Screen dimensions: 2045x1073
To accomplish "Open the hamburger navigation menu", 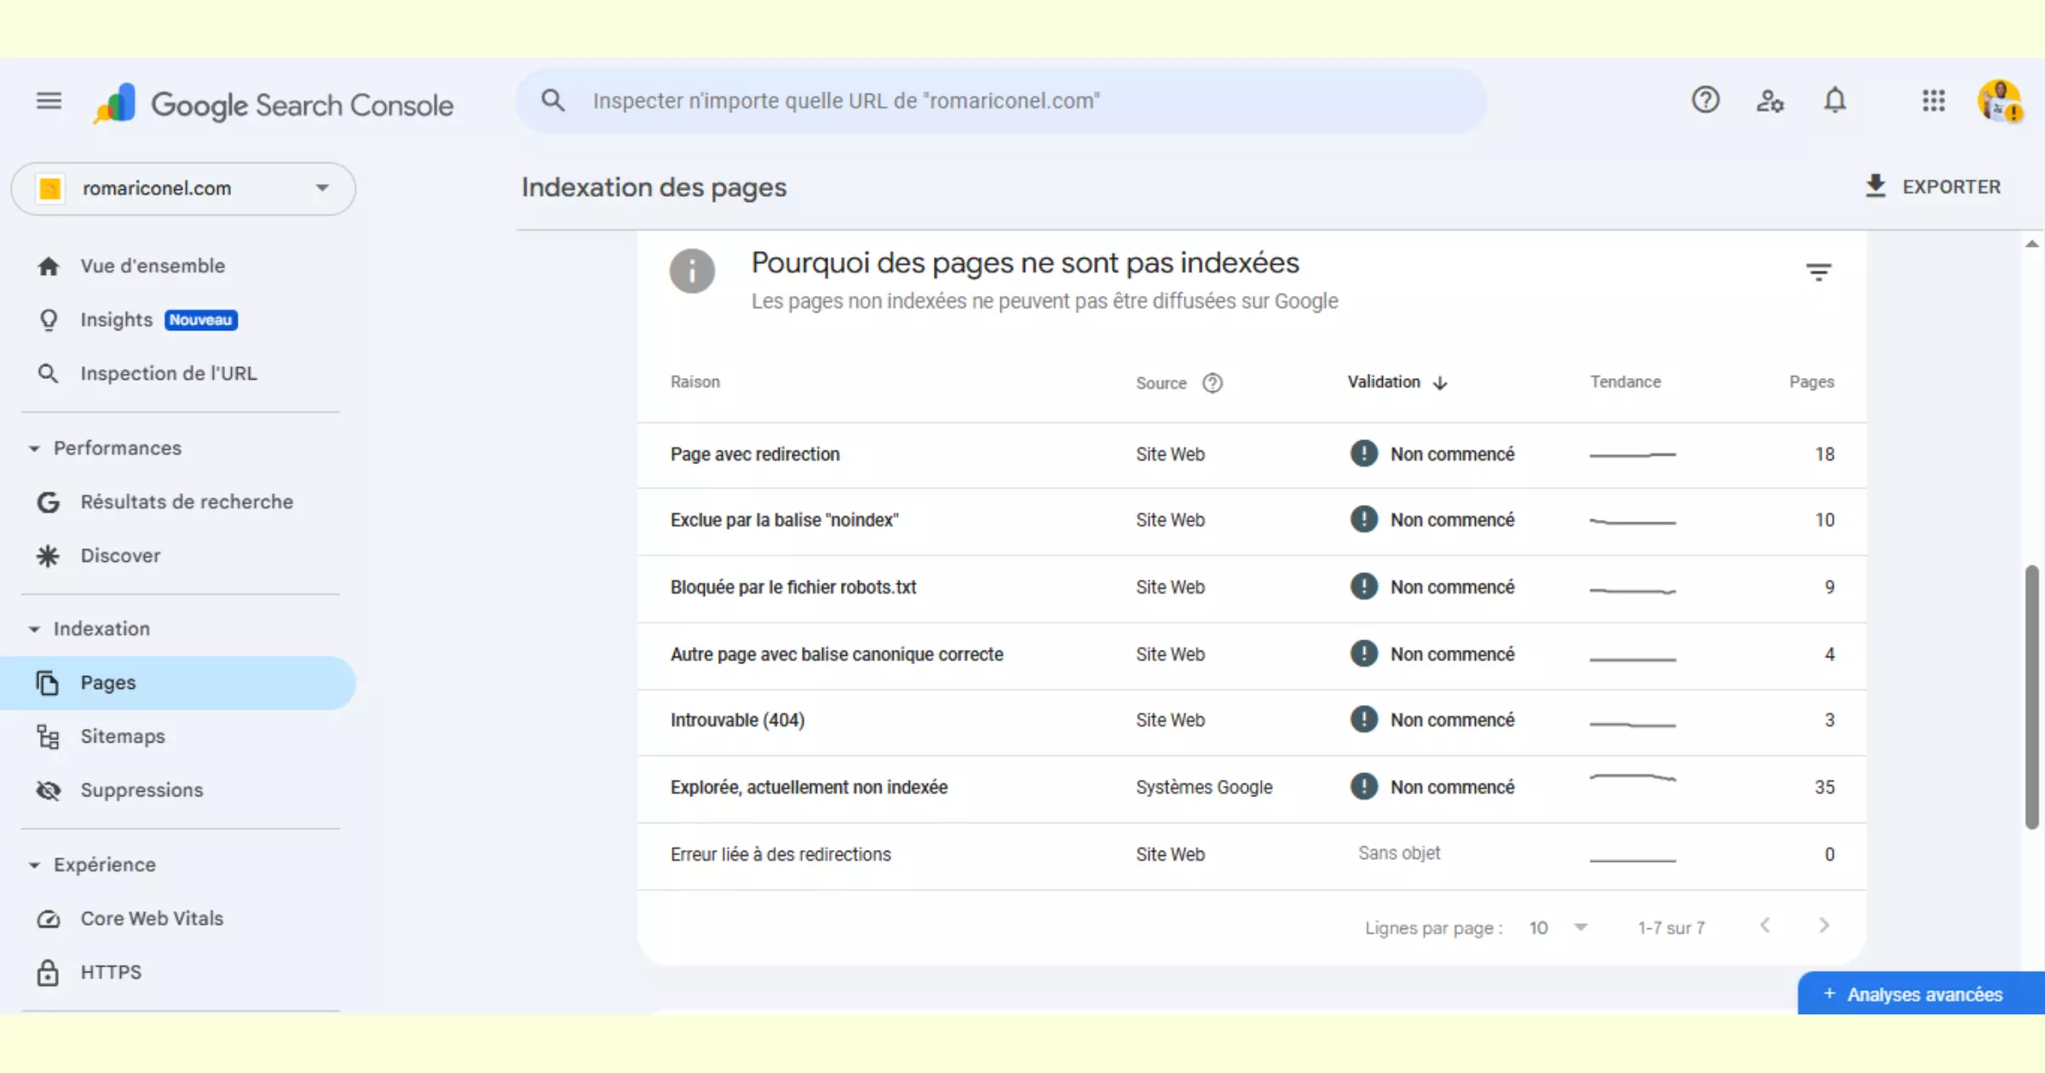I will pyautogui.click(x=49, y=100).
